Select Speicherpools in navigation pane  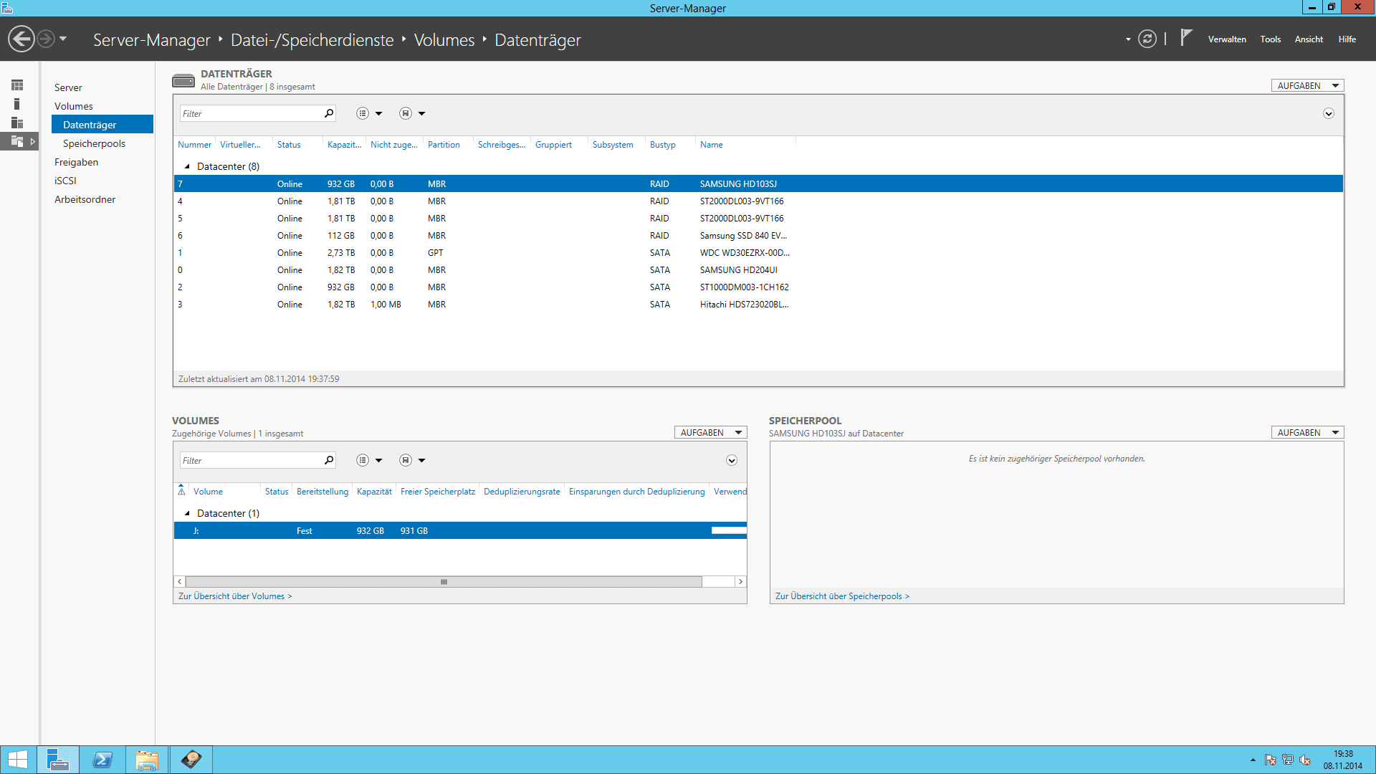pyautogui.click(x=94, y=143)
